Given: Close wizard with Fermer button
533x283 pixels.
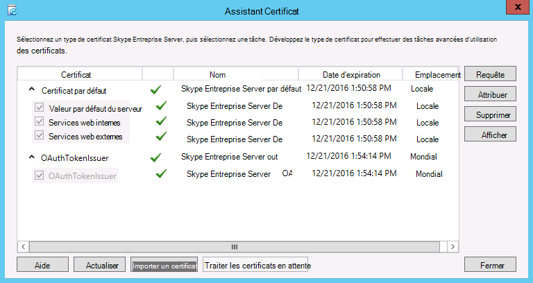Looking at the screenshot, I should click(490, 265).
